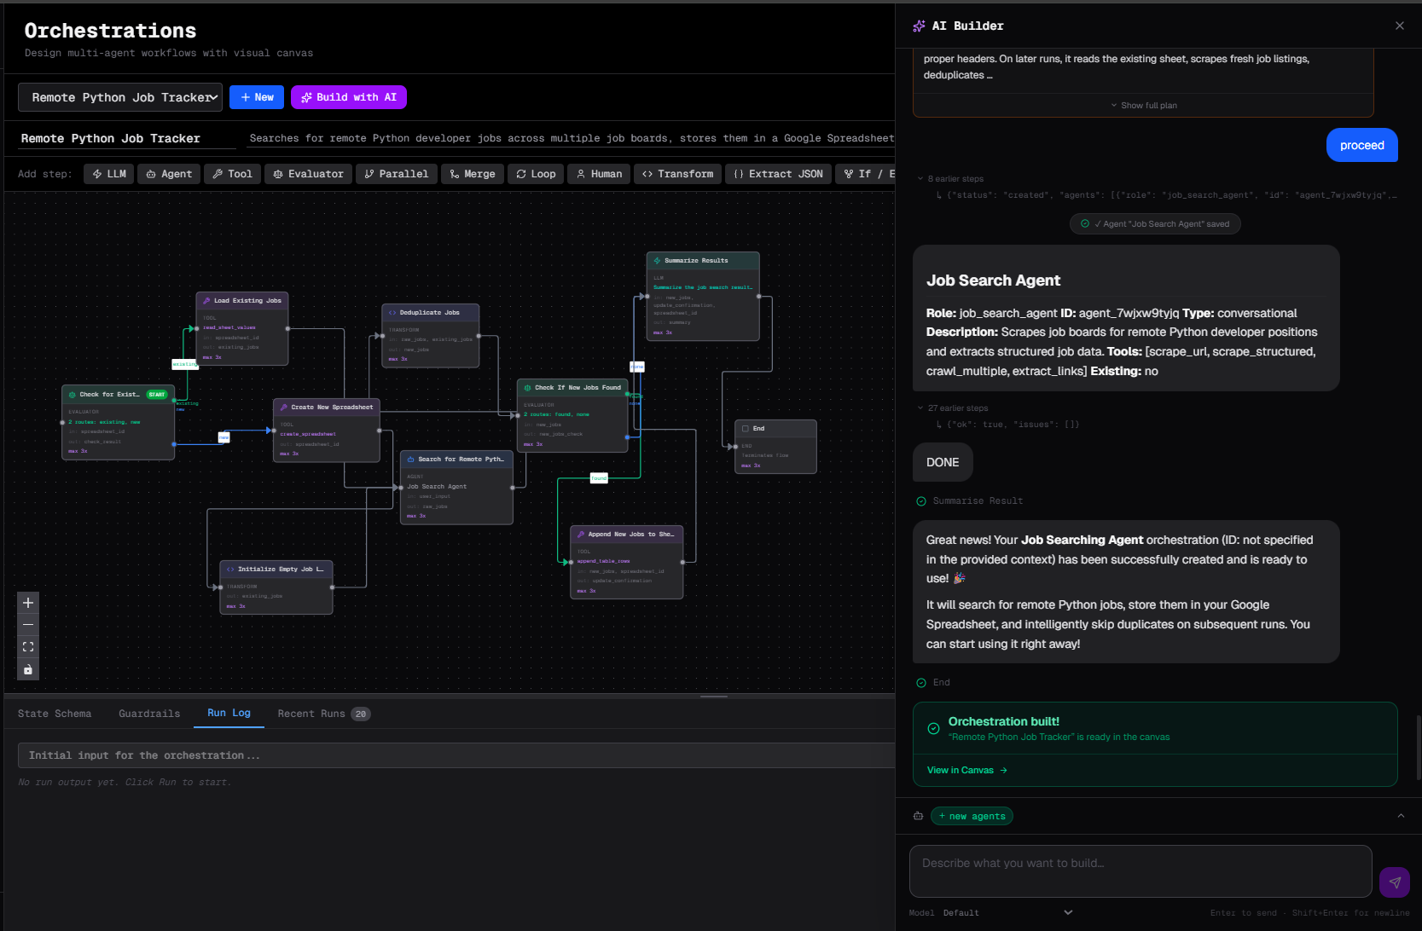Select the Check for Exist... start node
This screenshot has height=931, width=1422.
(118, 422)
